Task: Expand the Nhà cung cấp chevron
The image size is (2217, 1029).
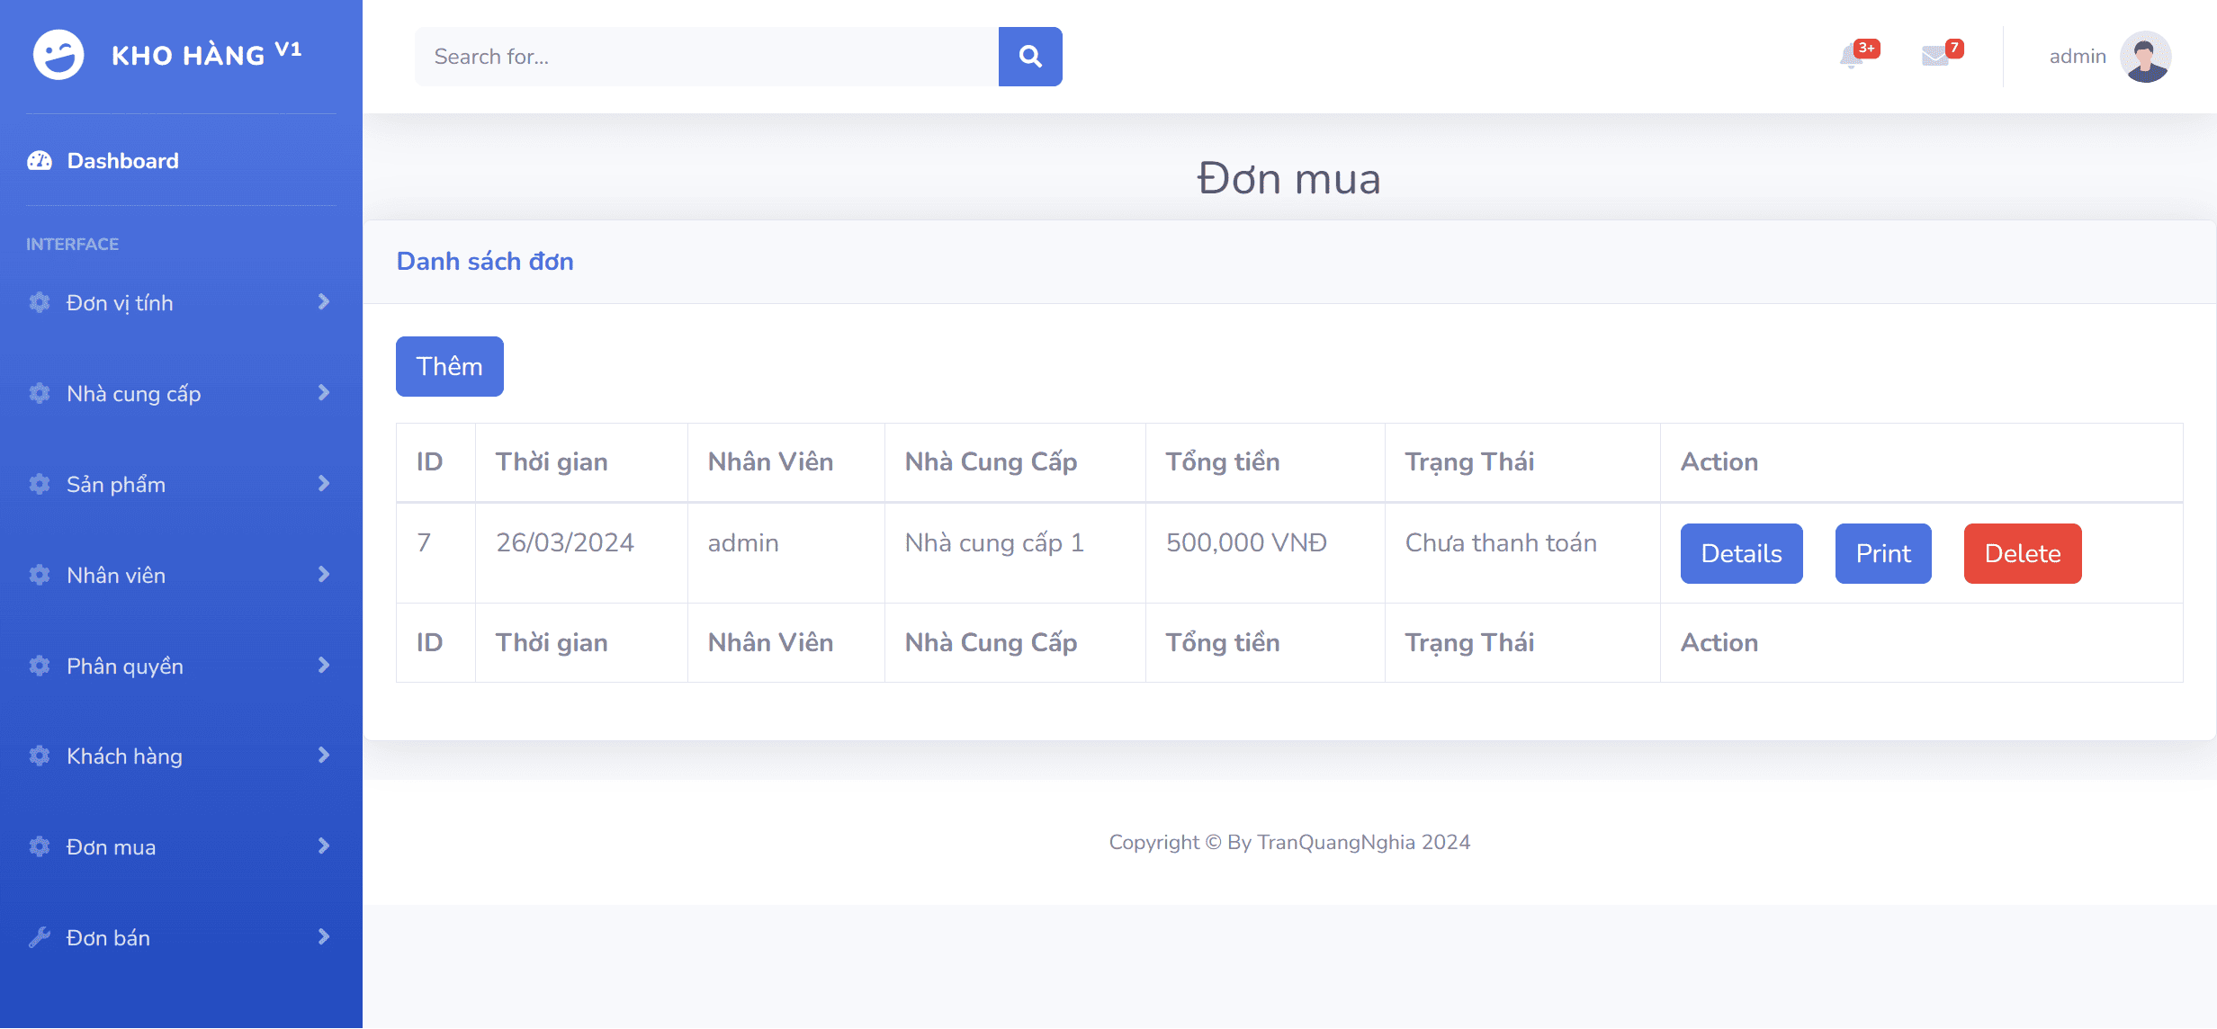Action: click(x=324, y=393)
